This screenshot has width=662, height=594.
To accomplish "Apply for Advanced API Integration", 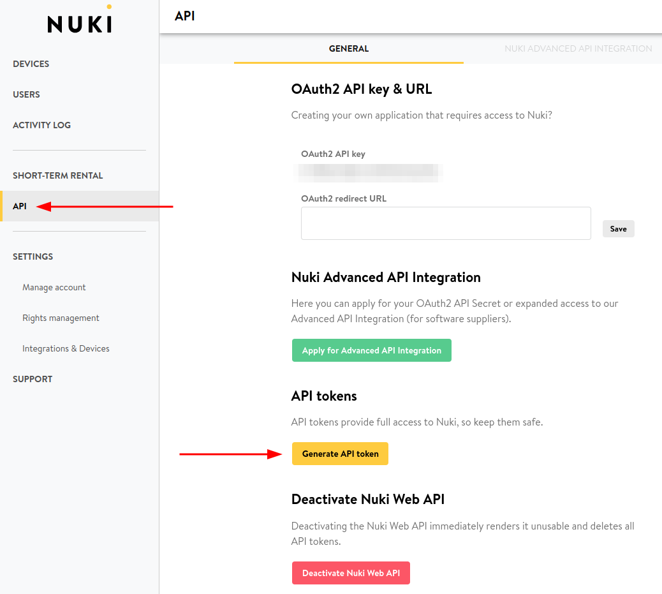I will [372, 350].
